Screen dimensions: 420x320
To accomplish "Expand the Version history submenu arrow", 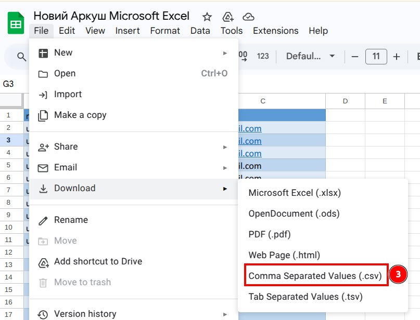I will pyautogui.click(x=225, y=314).
